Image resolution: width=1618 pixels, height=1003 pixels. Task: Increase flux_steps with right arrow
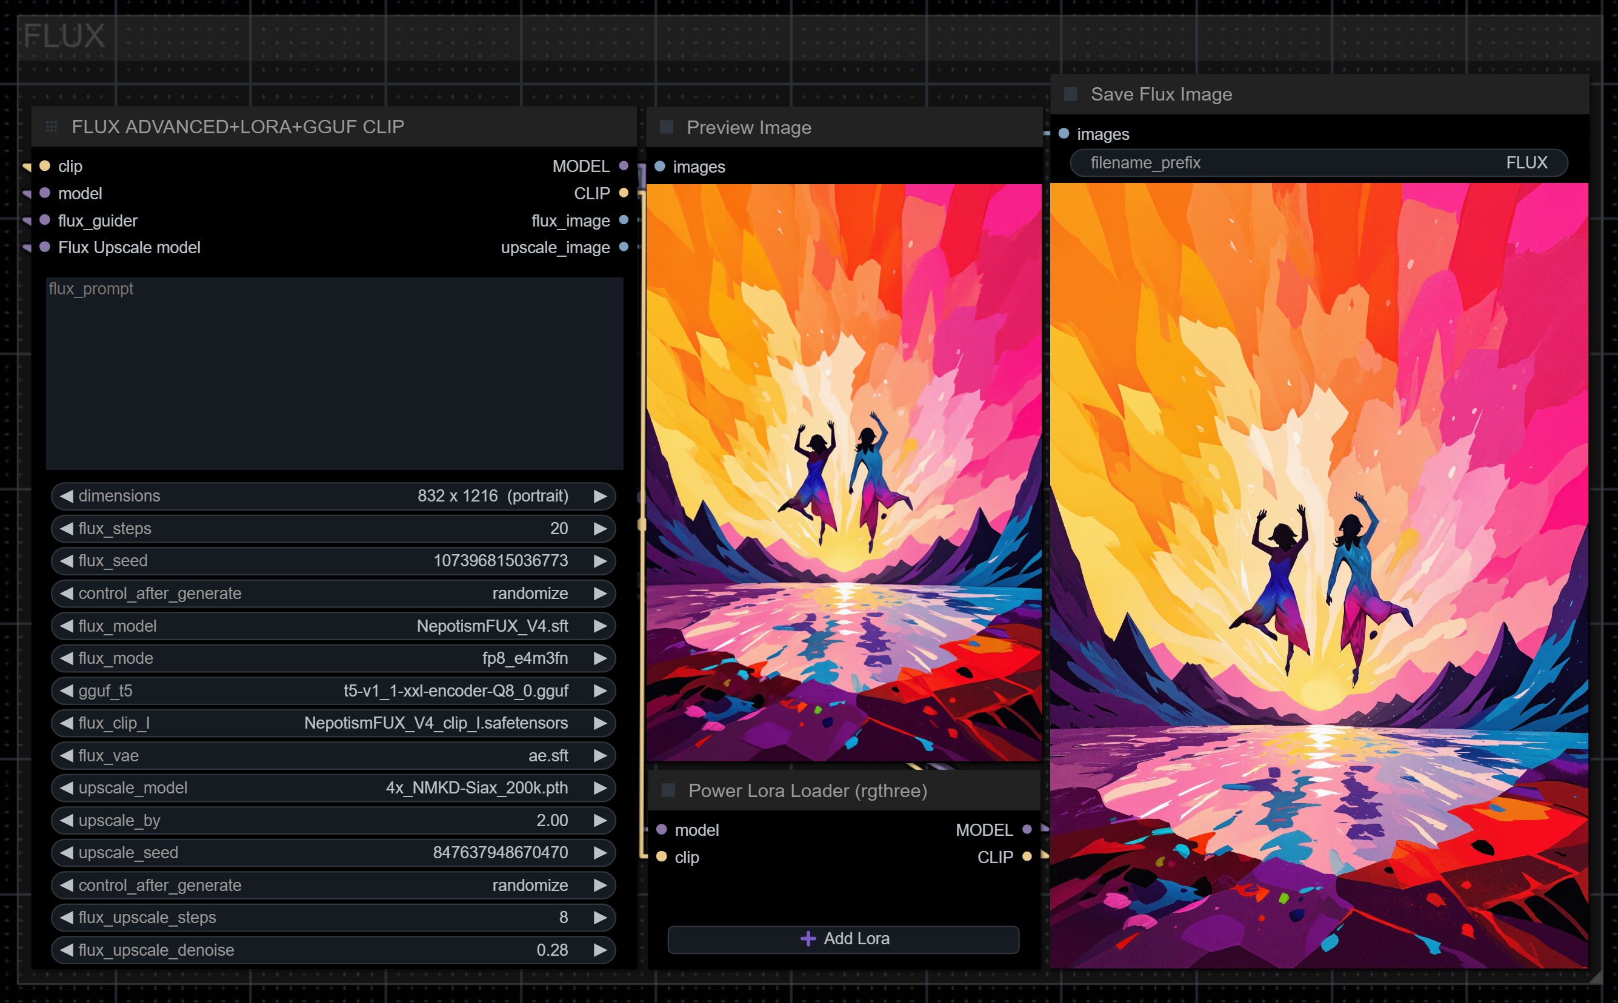pyautogui.click(x=600, y=529)
